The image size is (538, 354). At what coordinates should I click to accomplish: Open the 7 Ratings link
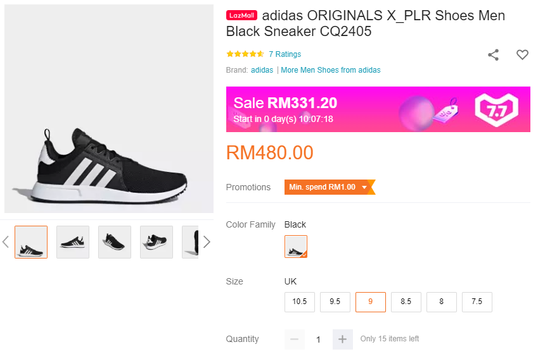[285, 54]
